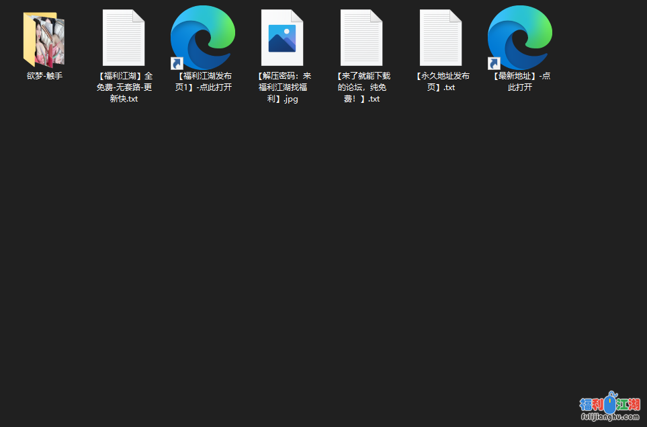Screen dimensions: 647x427
Task: Select the 【永久地址发布页】.txt document icon
Action: point(441,38)
